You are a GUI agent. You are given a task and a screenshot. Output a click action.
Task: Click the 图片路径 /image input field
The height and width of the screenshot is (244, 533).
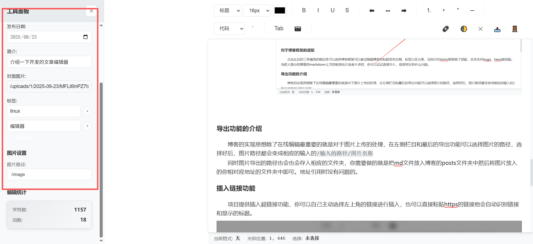coord(49,174)
